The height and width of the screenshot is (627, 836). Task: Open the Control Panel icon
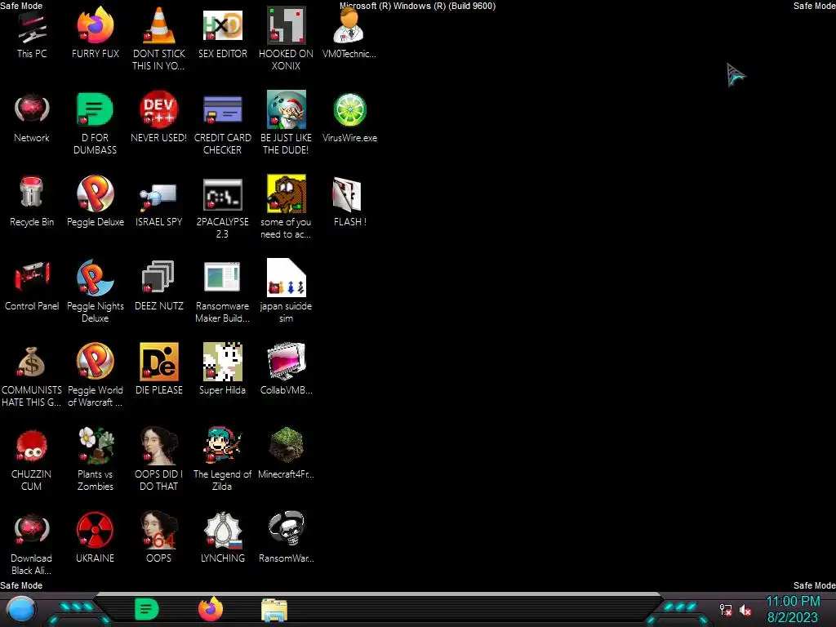[x=32, y=276]
